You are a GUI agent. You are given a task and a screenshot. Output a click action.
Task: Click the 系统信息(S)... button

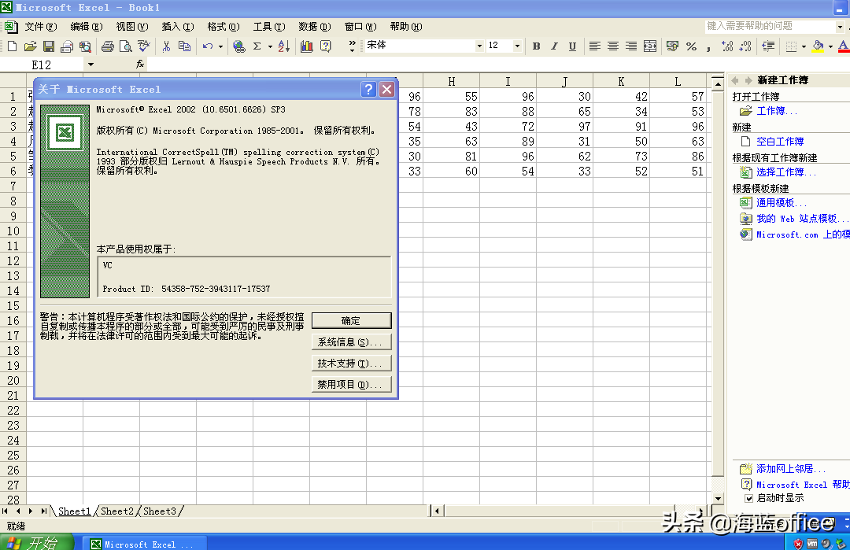pos(351,342)
